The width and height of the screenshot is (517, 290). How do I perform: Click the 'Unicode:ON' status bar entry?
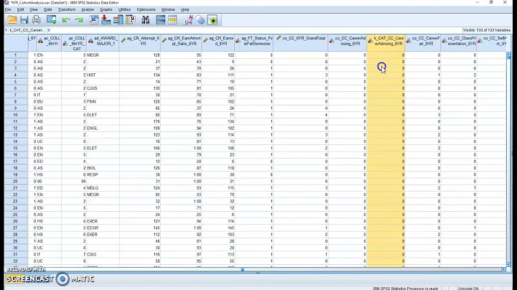(468, 289)
